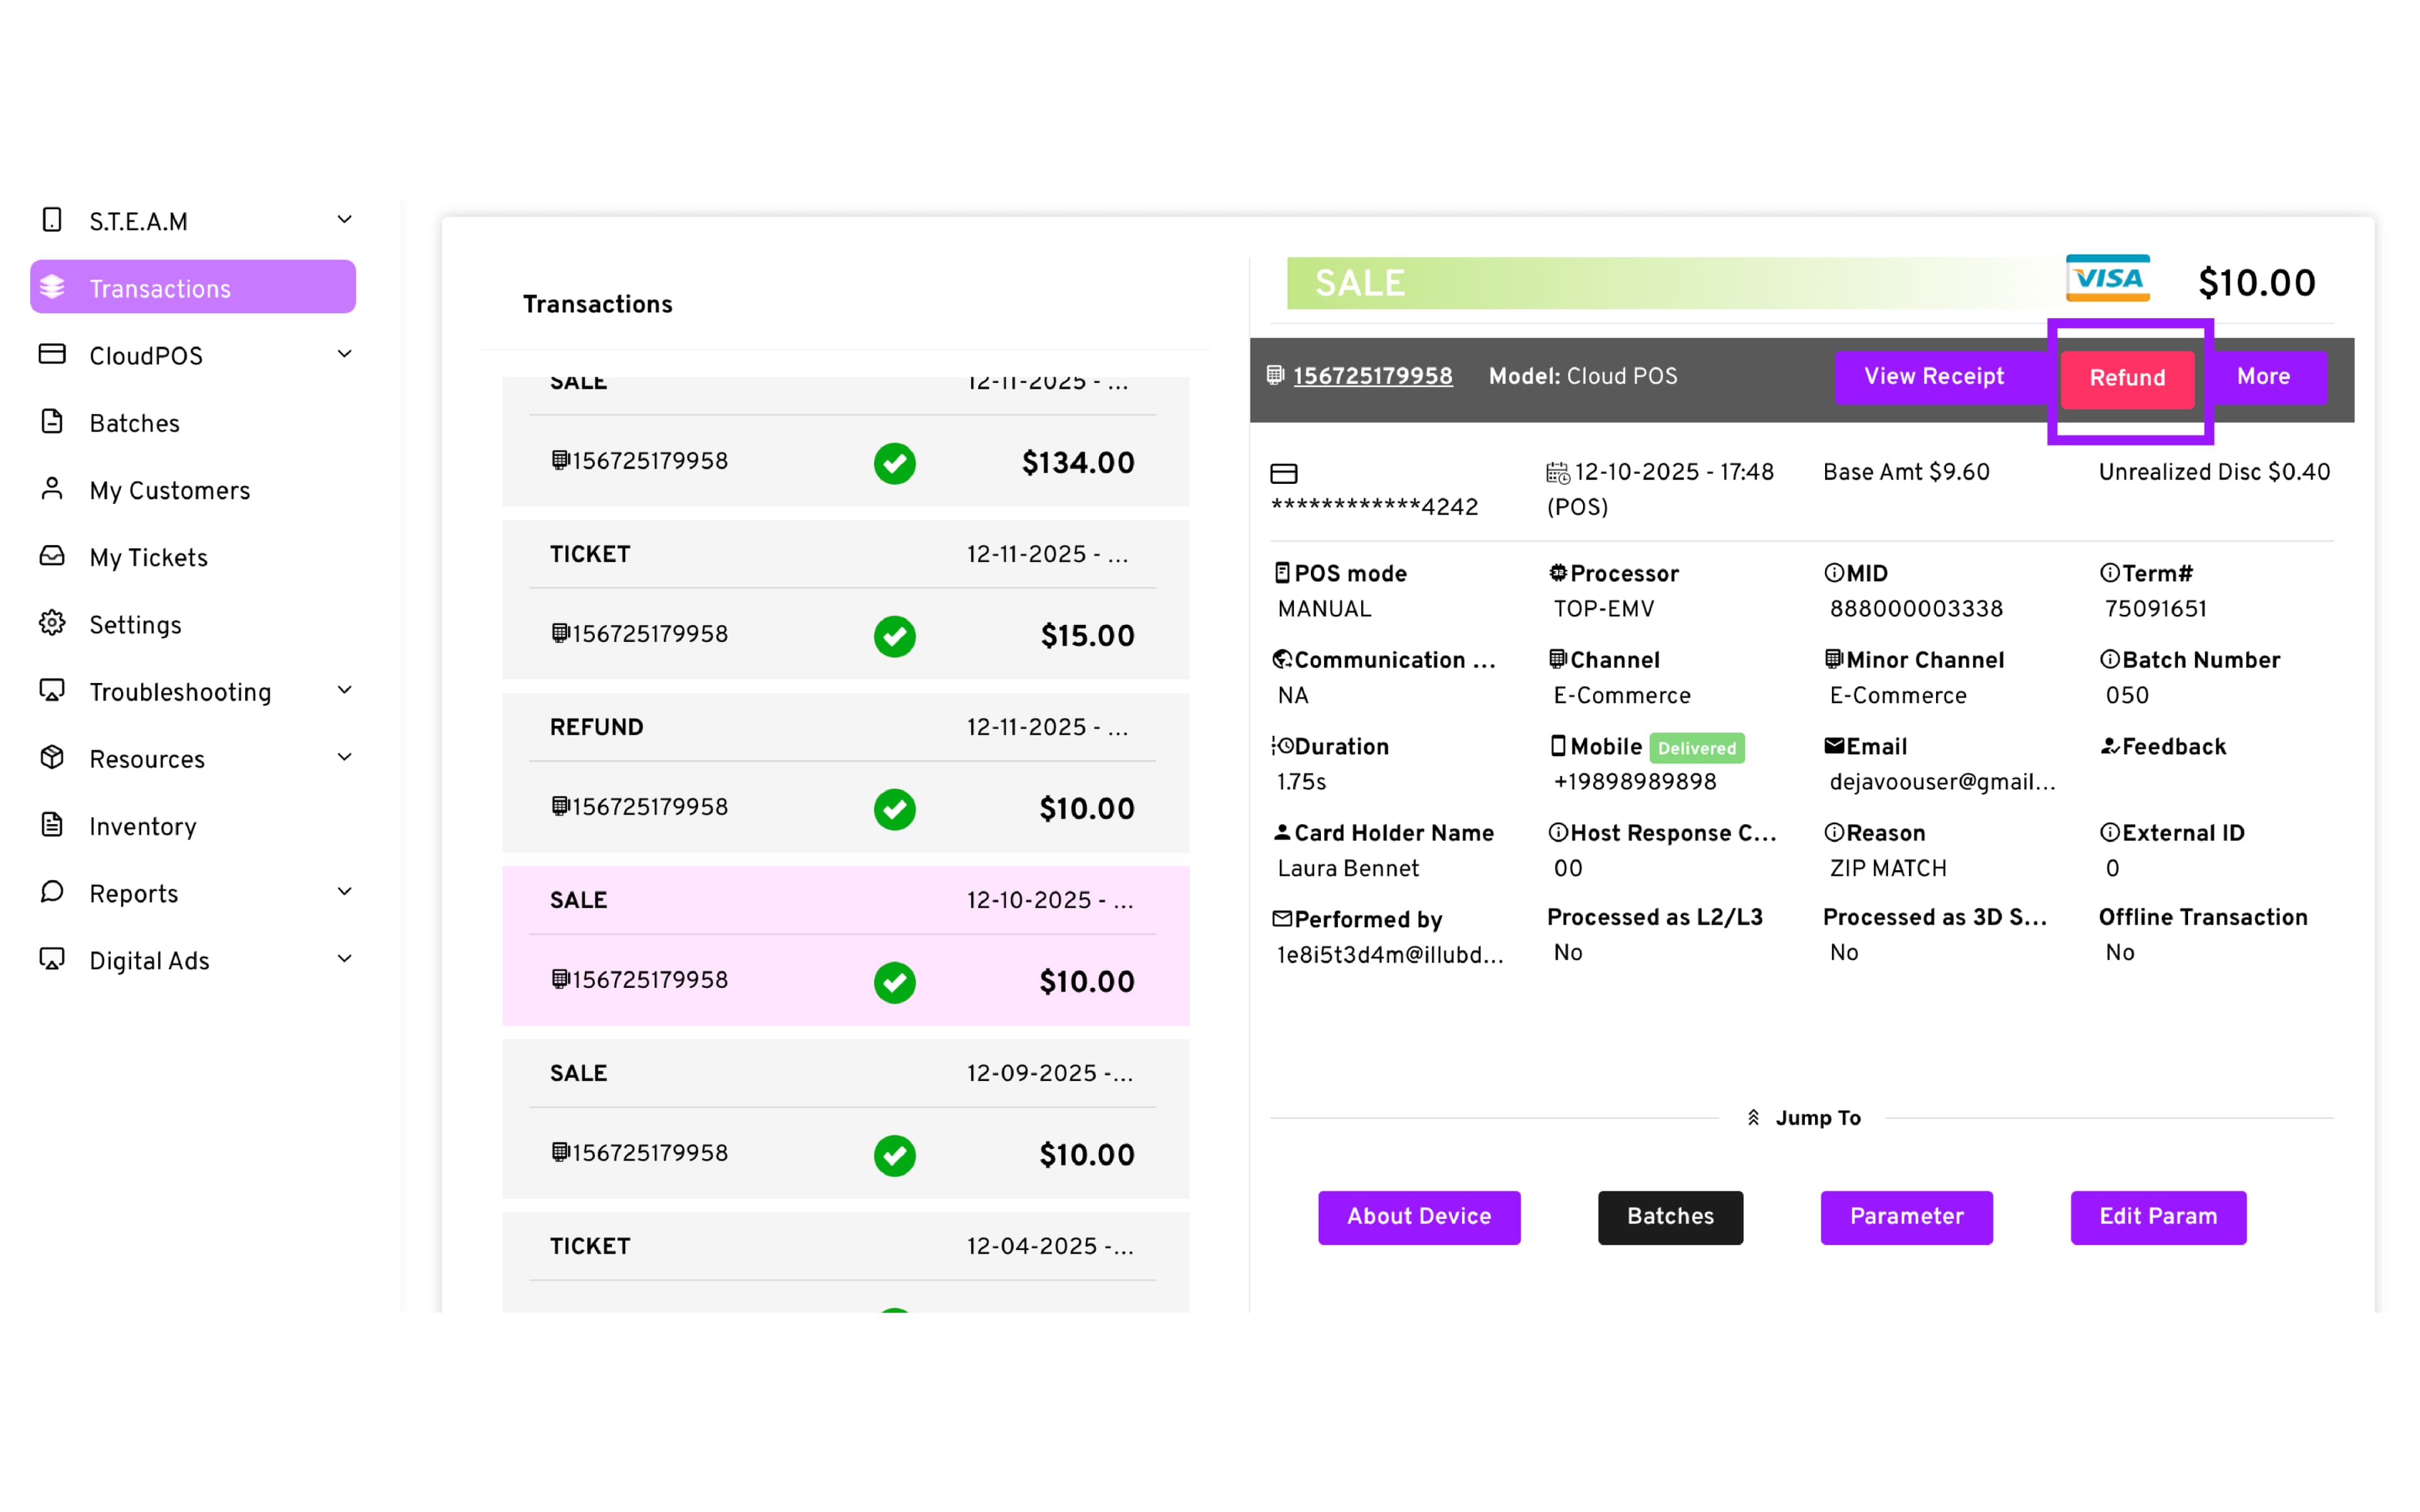
Task: Click the VISA card logo
Action: click(2107, 279)
